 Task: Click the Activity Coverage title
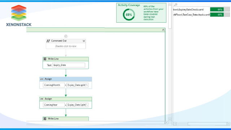pos(129,5)
